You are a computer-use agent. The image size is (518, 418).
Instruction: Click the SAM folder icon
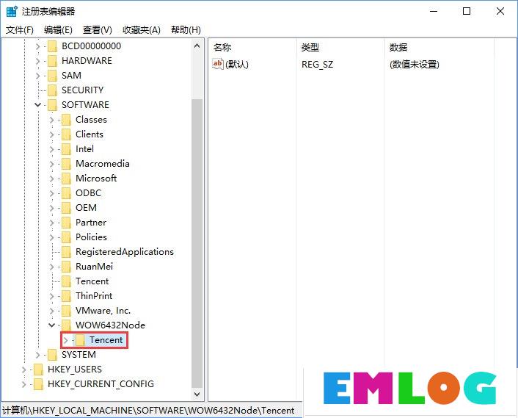click(x=52, y=76)
